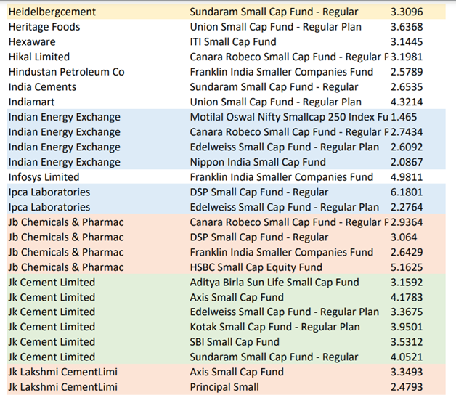Click DSP Small Cap Fund in 3.064 row
Screen dimensions: 456x398
coord(258,237)
